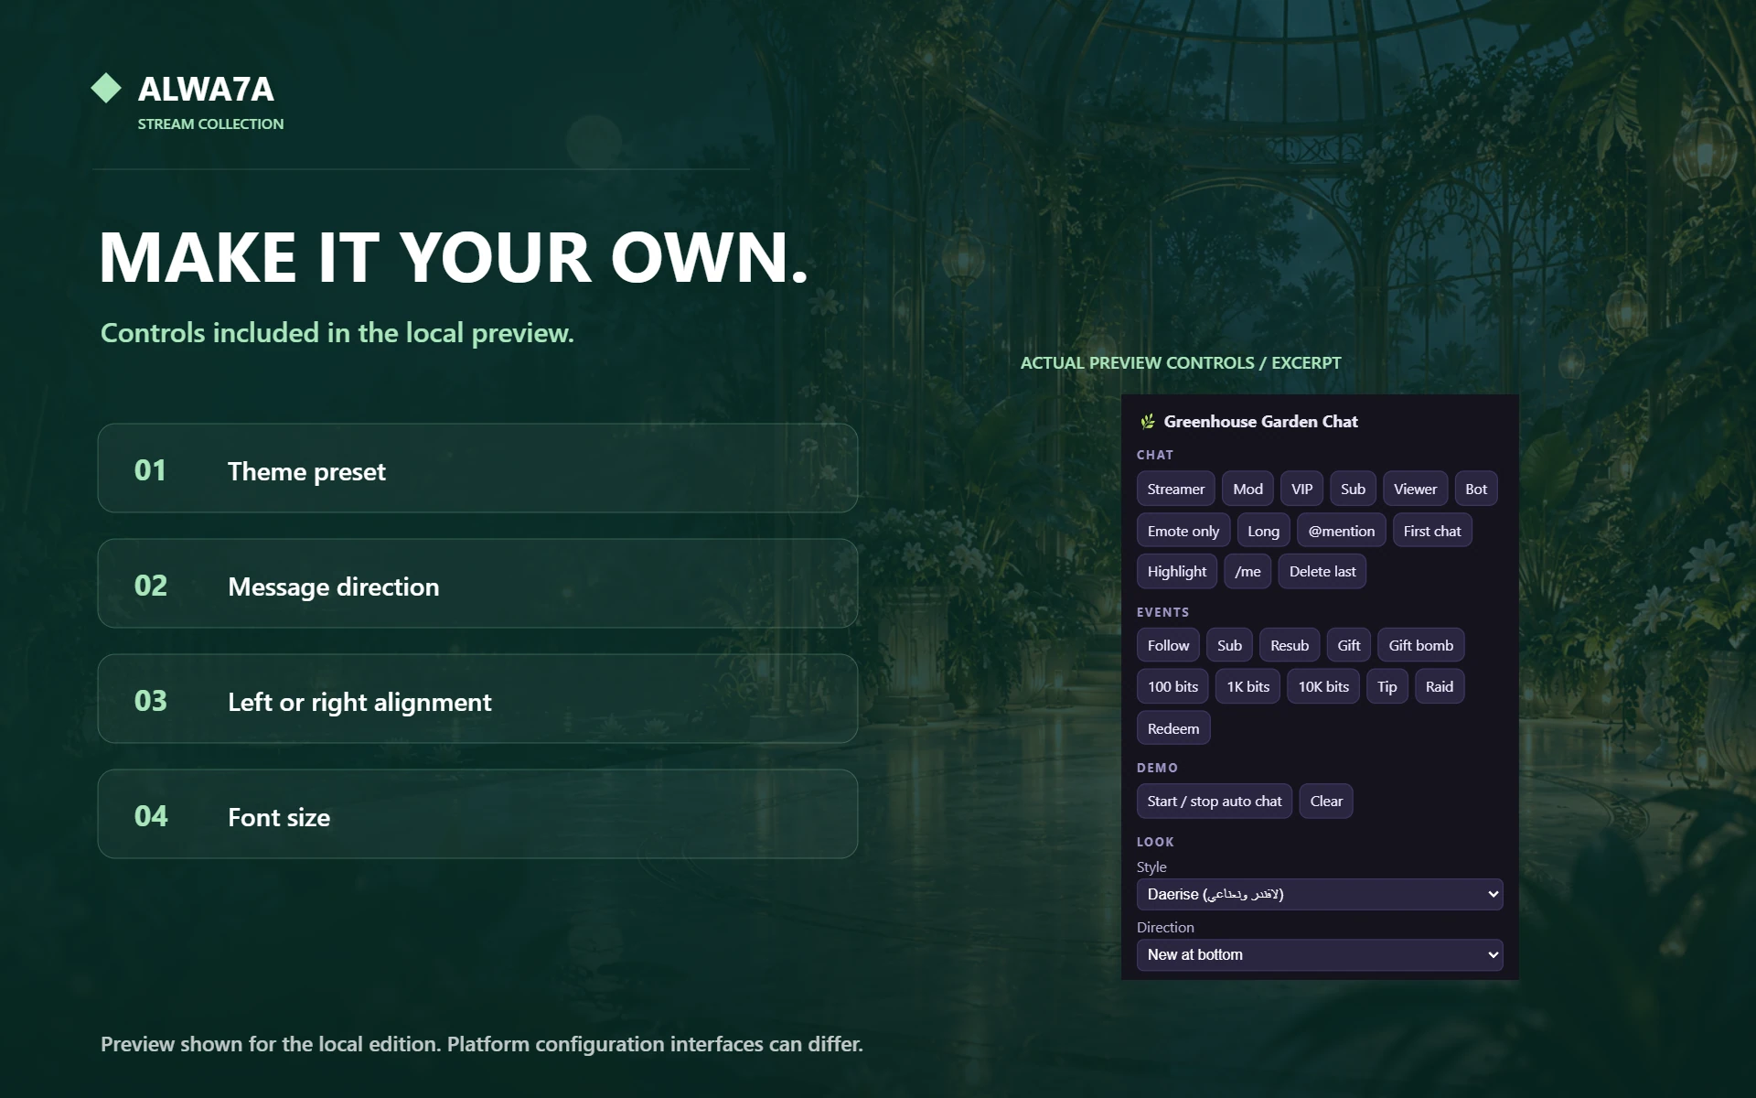Send a Viewer chat message
Viewport: 1756px width, 1098px height.
[1415, 489]
